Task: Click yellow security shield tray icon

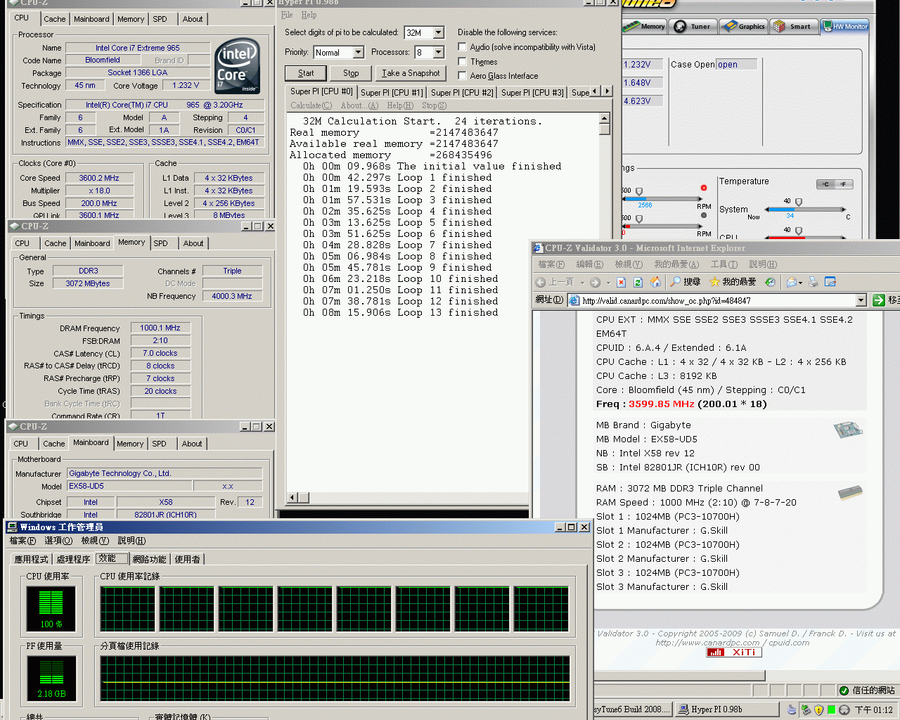Action: tap(818, 710)
